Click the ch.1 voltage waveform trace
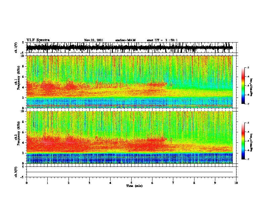The image size is (266, 205). [129, 47]
